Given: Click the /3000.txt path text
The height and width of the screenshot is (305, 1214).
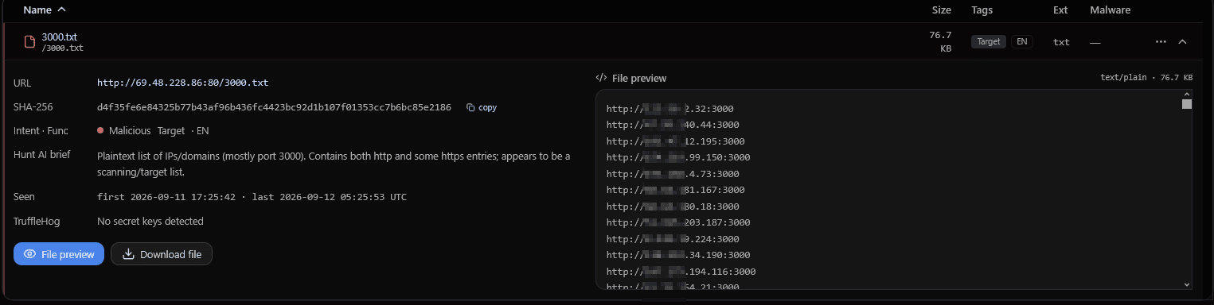Looking at the screenshot, I should pos(62,48).
